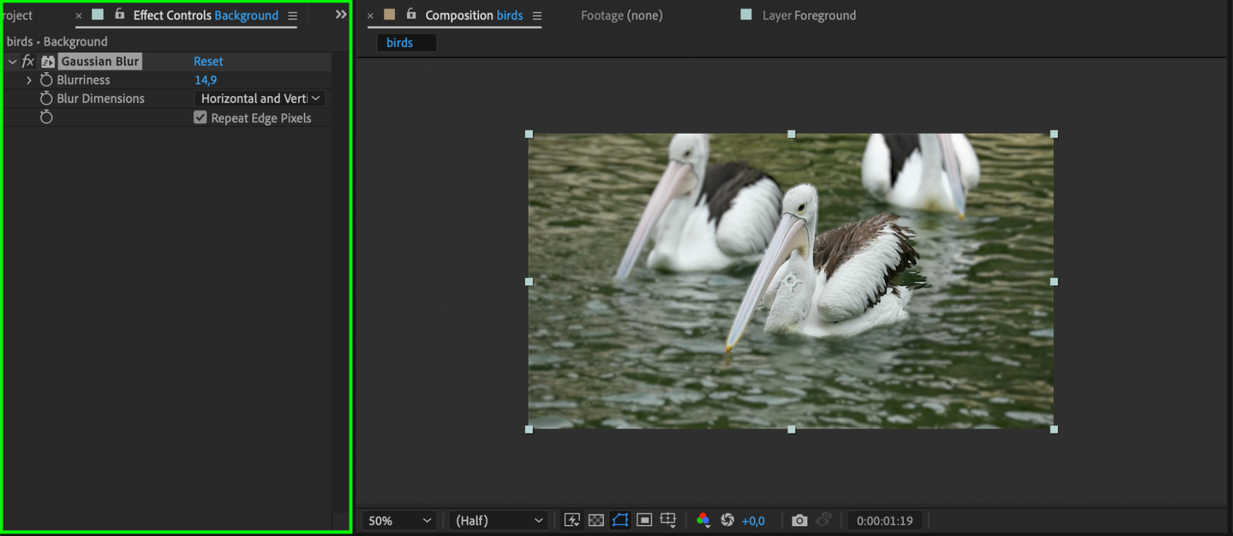Click the Reset Exposure aperture icon

pyautogui.click(x=727, y=520)
